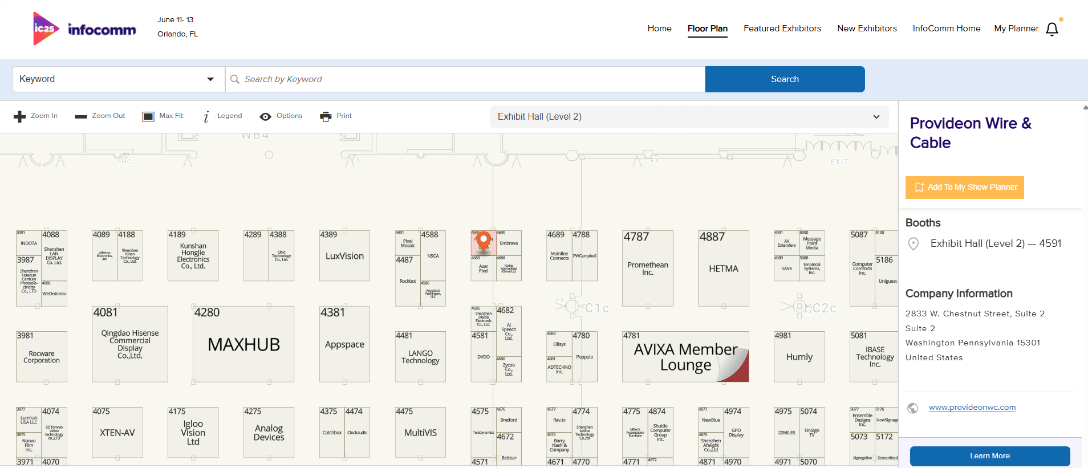Select Kunshan Hongjie Electronics booth 4189
The height and width of the screenshot is (468, 1088).
(x=193, y=256)
